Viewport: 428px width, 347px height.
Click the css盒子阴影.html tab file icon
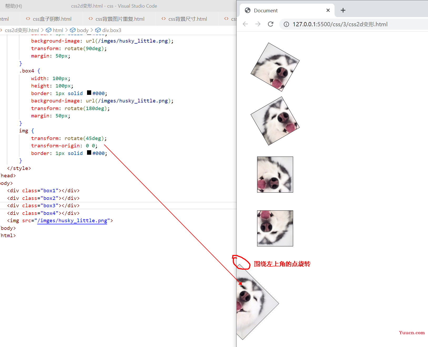coord(28,19)
